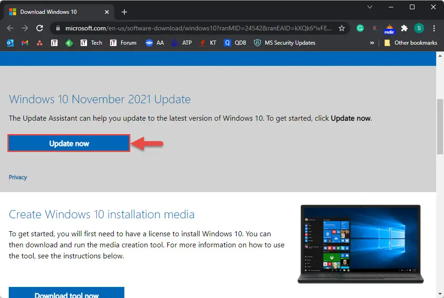The image size is (444, 298).
Task: Click the browser forward arrow
Action: tap(25, 28)
